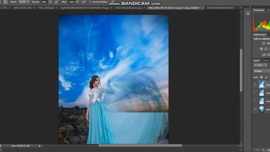Switch to the LOGO Black1final22.png tab
The width and height of the screenshot is (270, 152).
point(129,8)
